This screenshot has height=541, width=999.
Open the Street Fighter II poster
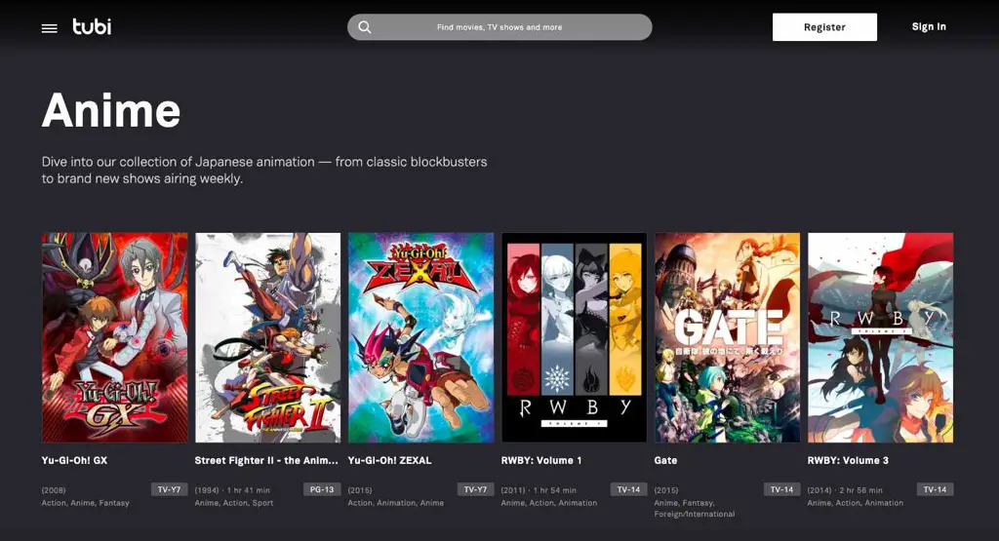tap(267, 337)
